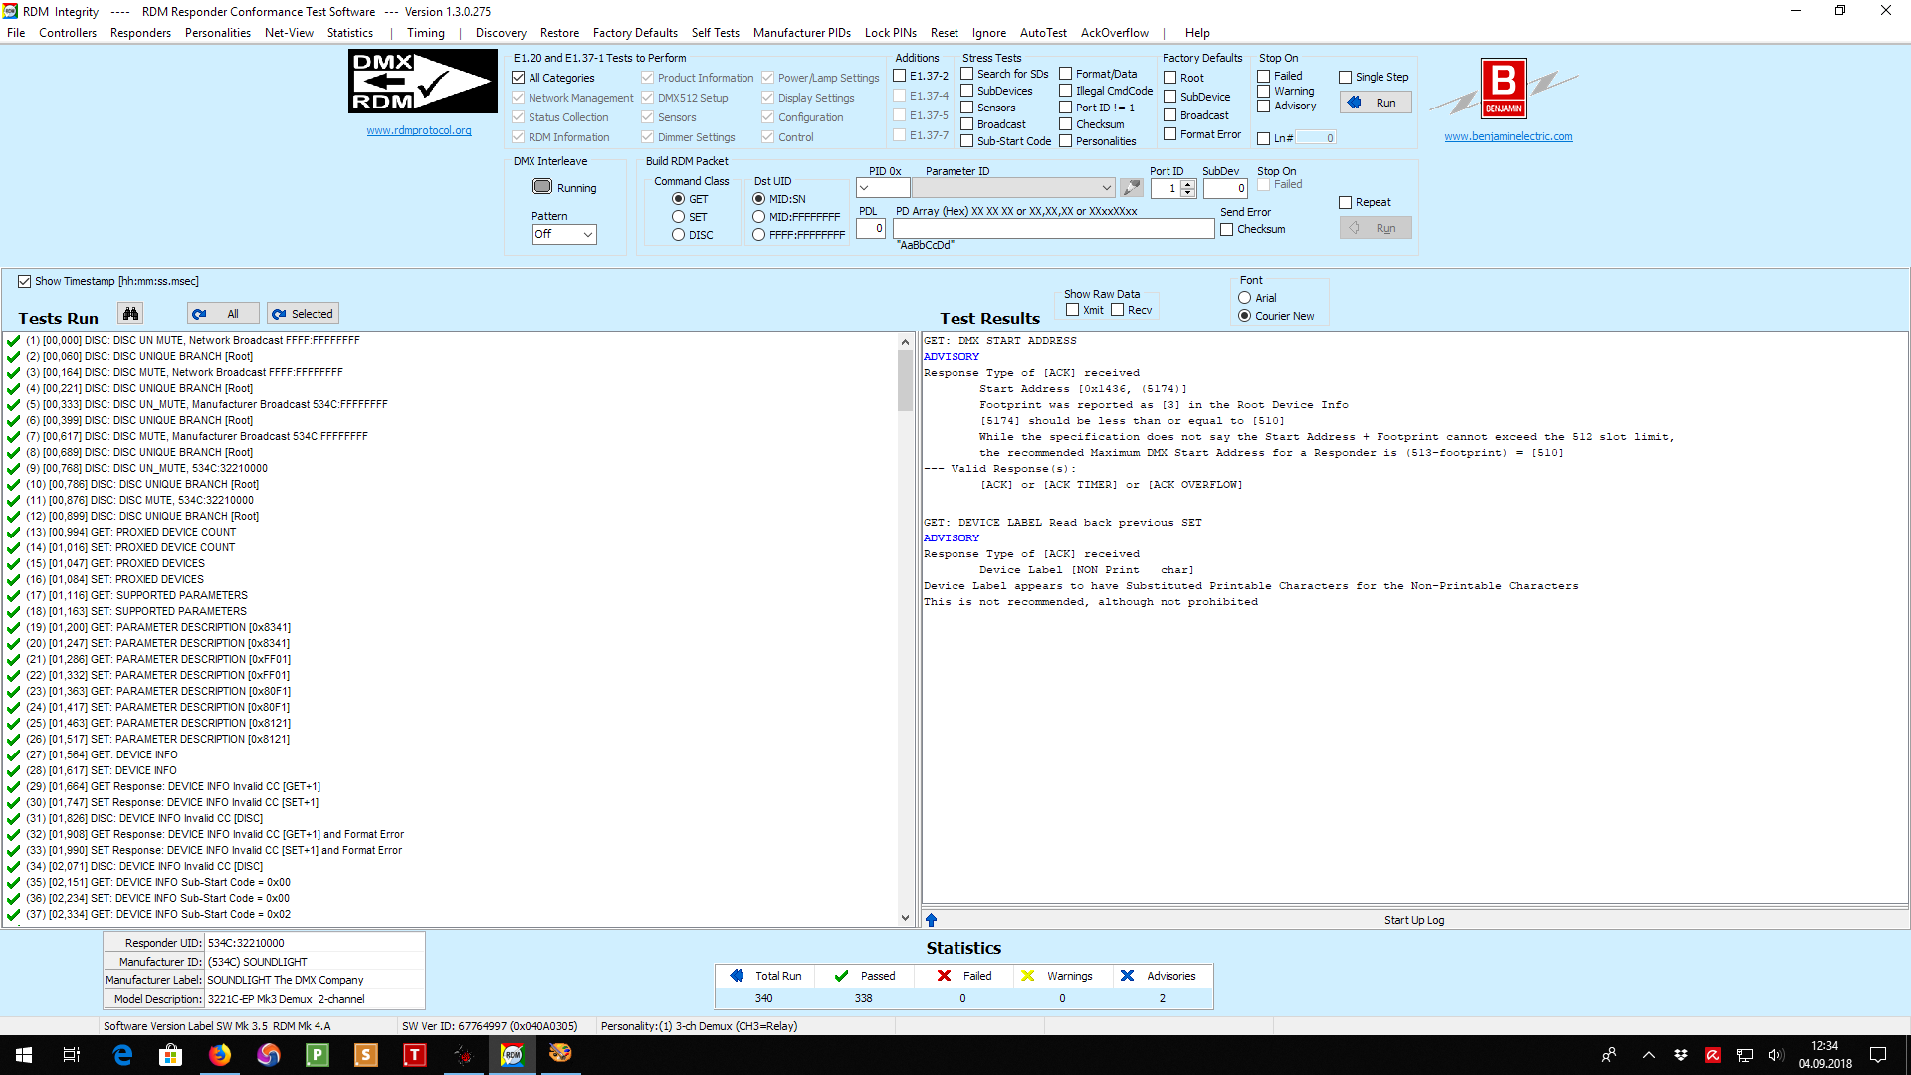
Task: Expand the PID 0x dropdown
Action: coord(864,188)
